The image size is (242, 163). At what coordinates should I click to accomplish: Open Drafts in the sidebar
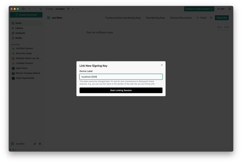pos(19,38)
